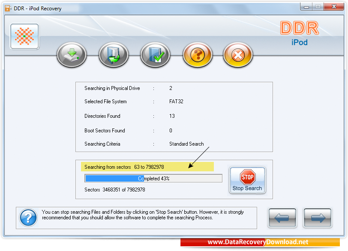Viewport: 348px width, 251px height.
Task: Click the Completed 43% progress bar
Action: tap(153, 178)
